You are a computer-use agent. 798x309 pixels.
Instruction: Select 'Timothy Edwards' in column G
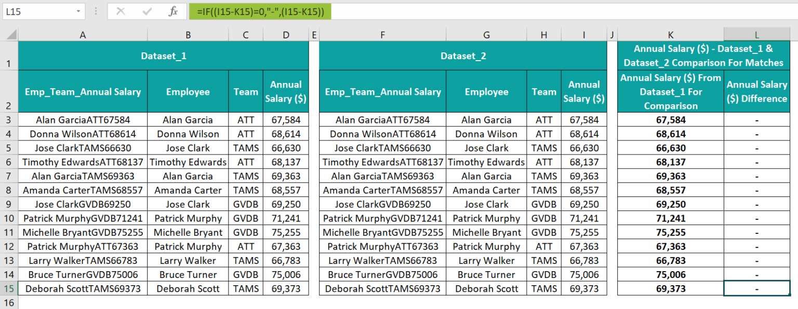pos(486,162)
